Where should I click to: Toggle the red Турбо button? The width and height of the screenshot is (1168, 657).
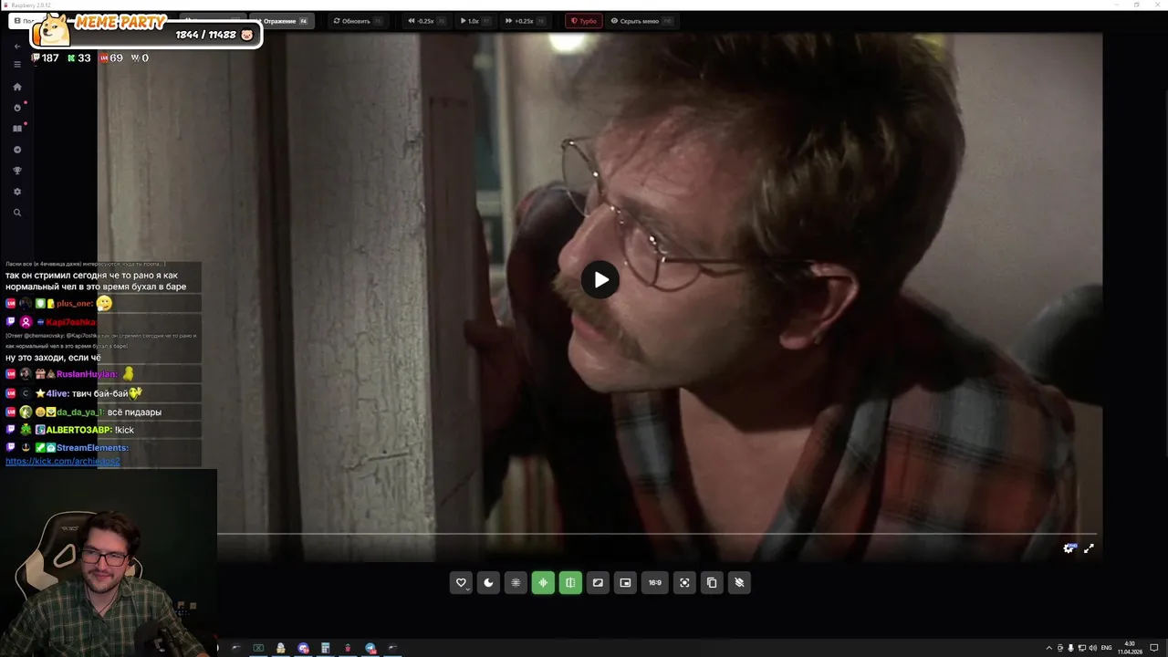click(584, 21)
